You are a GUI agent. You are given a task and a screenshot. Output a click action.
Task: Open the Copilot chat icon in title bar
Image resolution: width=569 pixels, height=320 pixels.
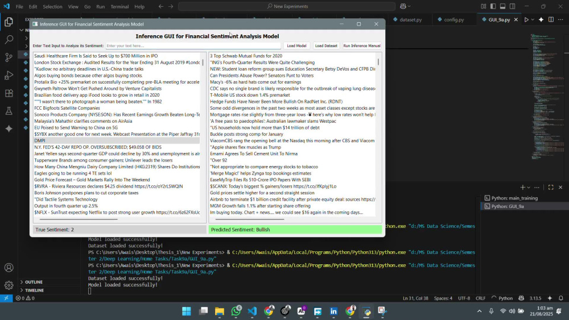tap(403, 6)
